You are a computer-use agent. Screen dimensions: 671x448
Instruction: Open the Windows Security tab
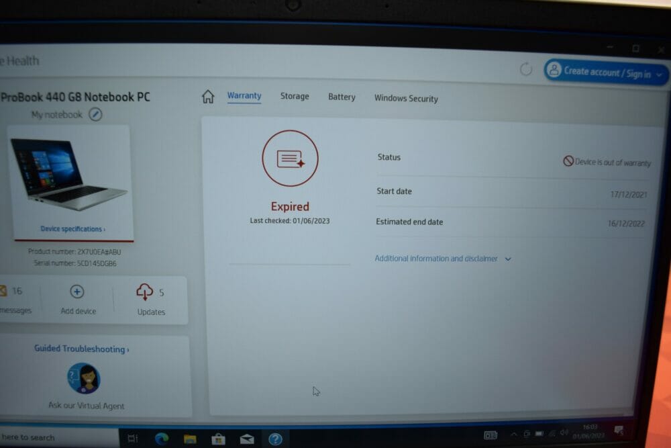point(406,99)
